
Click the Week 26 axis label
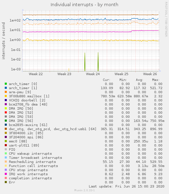(150, 74)
